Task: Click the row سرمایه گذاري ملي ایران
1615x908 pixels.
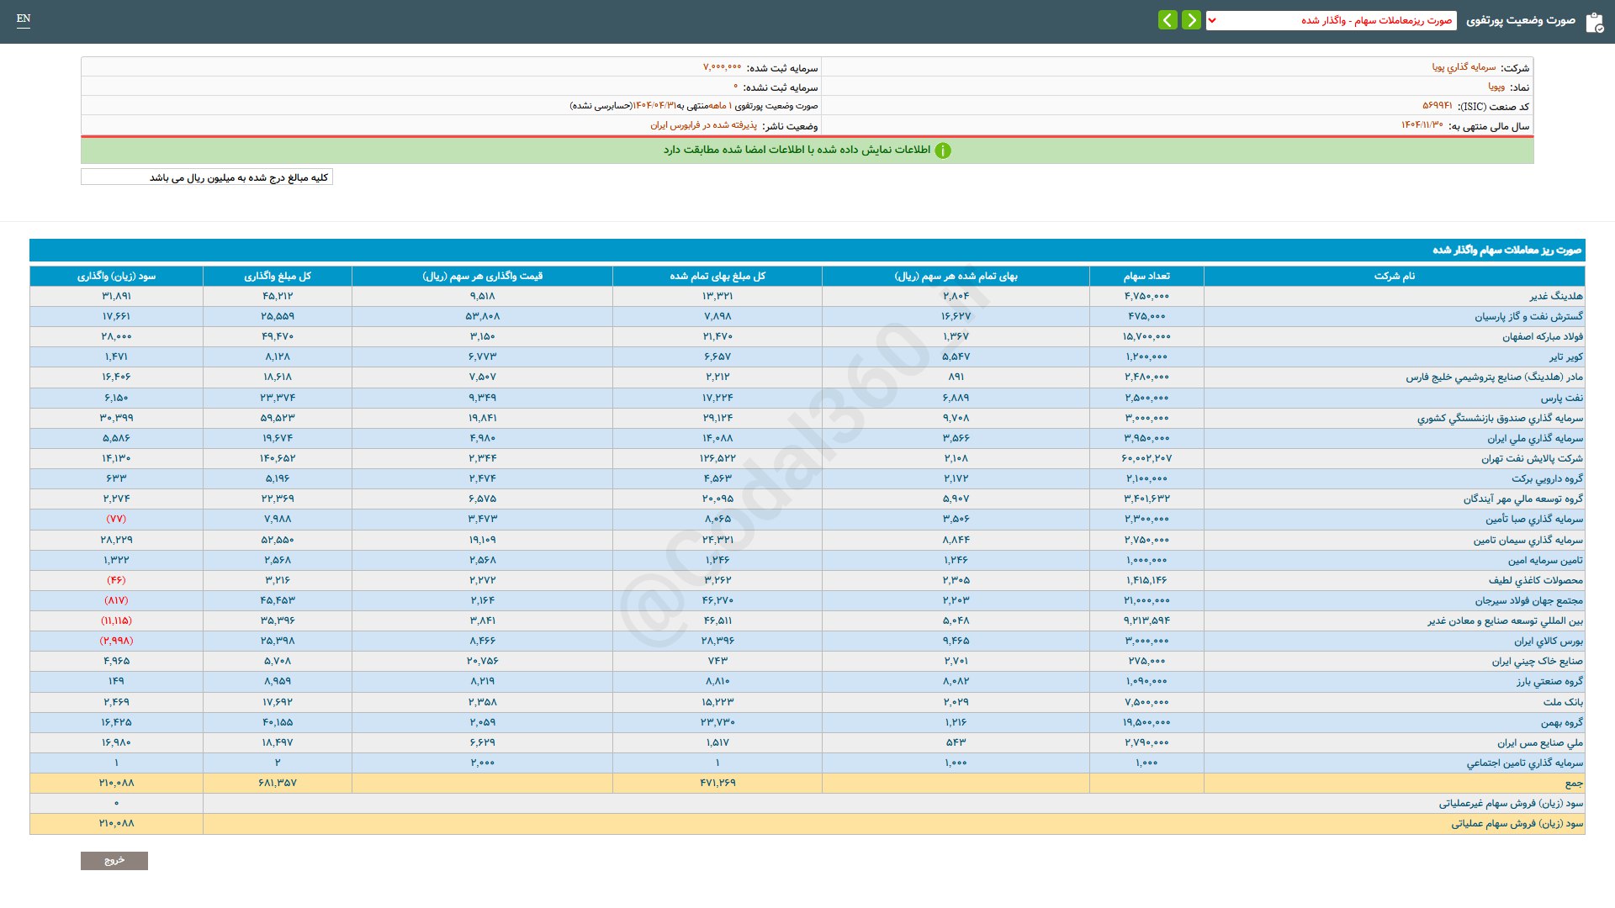Action: (x=1535, y=438)
